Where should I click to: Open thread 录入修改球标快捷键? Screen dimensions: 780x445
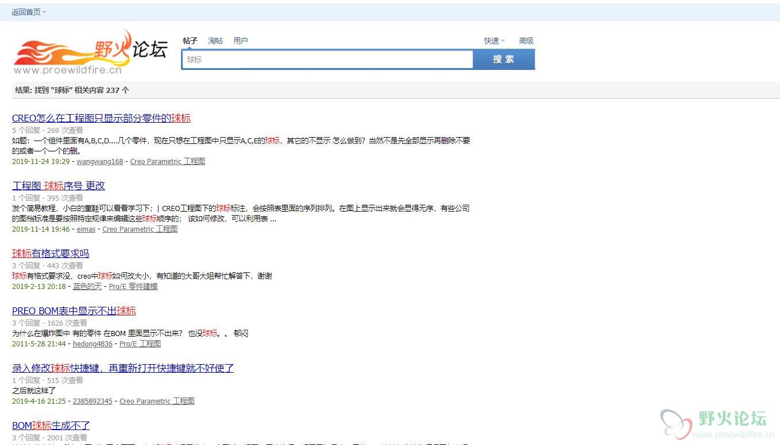tap(123, 368)
